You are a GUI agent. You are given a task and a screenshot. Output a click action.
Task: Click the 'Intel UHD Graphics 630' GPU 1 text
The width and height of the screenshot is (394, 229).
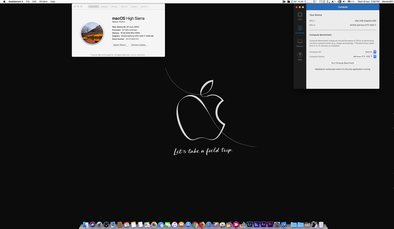coord(365,21)
